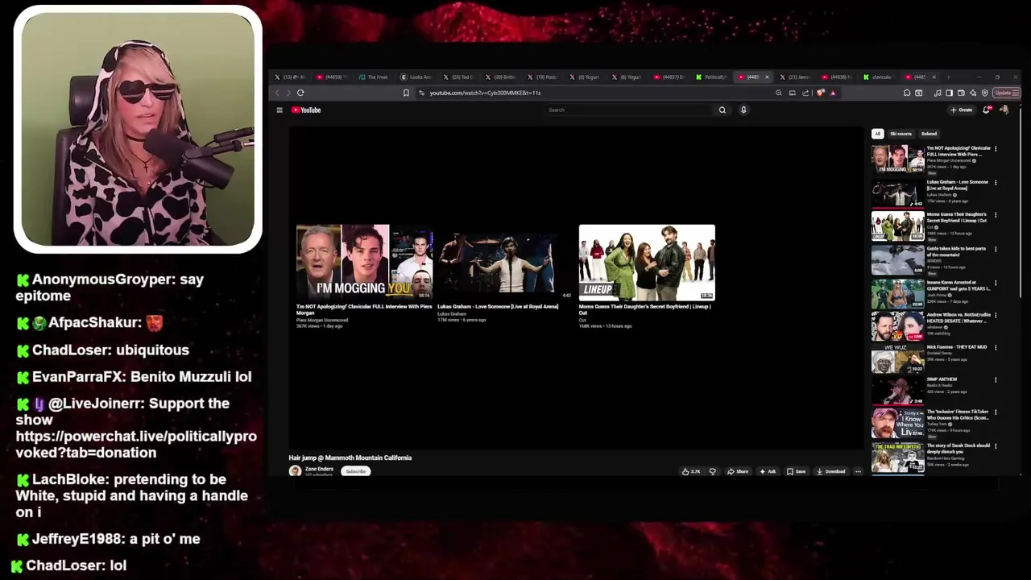Image resolution: width=1031 pixels, height=580 pixels.
Task: Open YouTube notifications bell
Action: tap(986, 110)
